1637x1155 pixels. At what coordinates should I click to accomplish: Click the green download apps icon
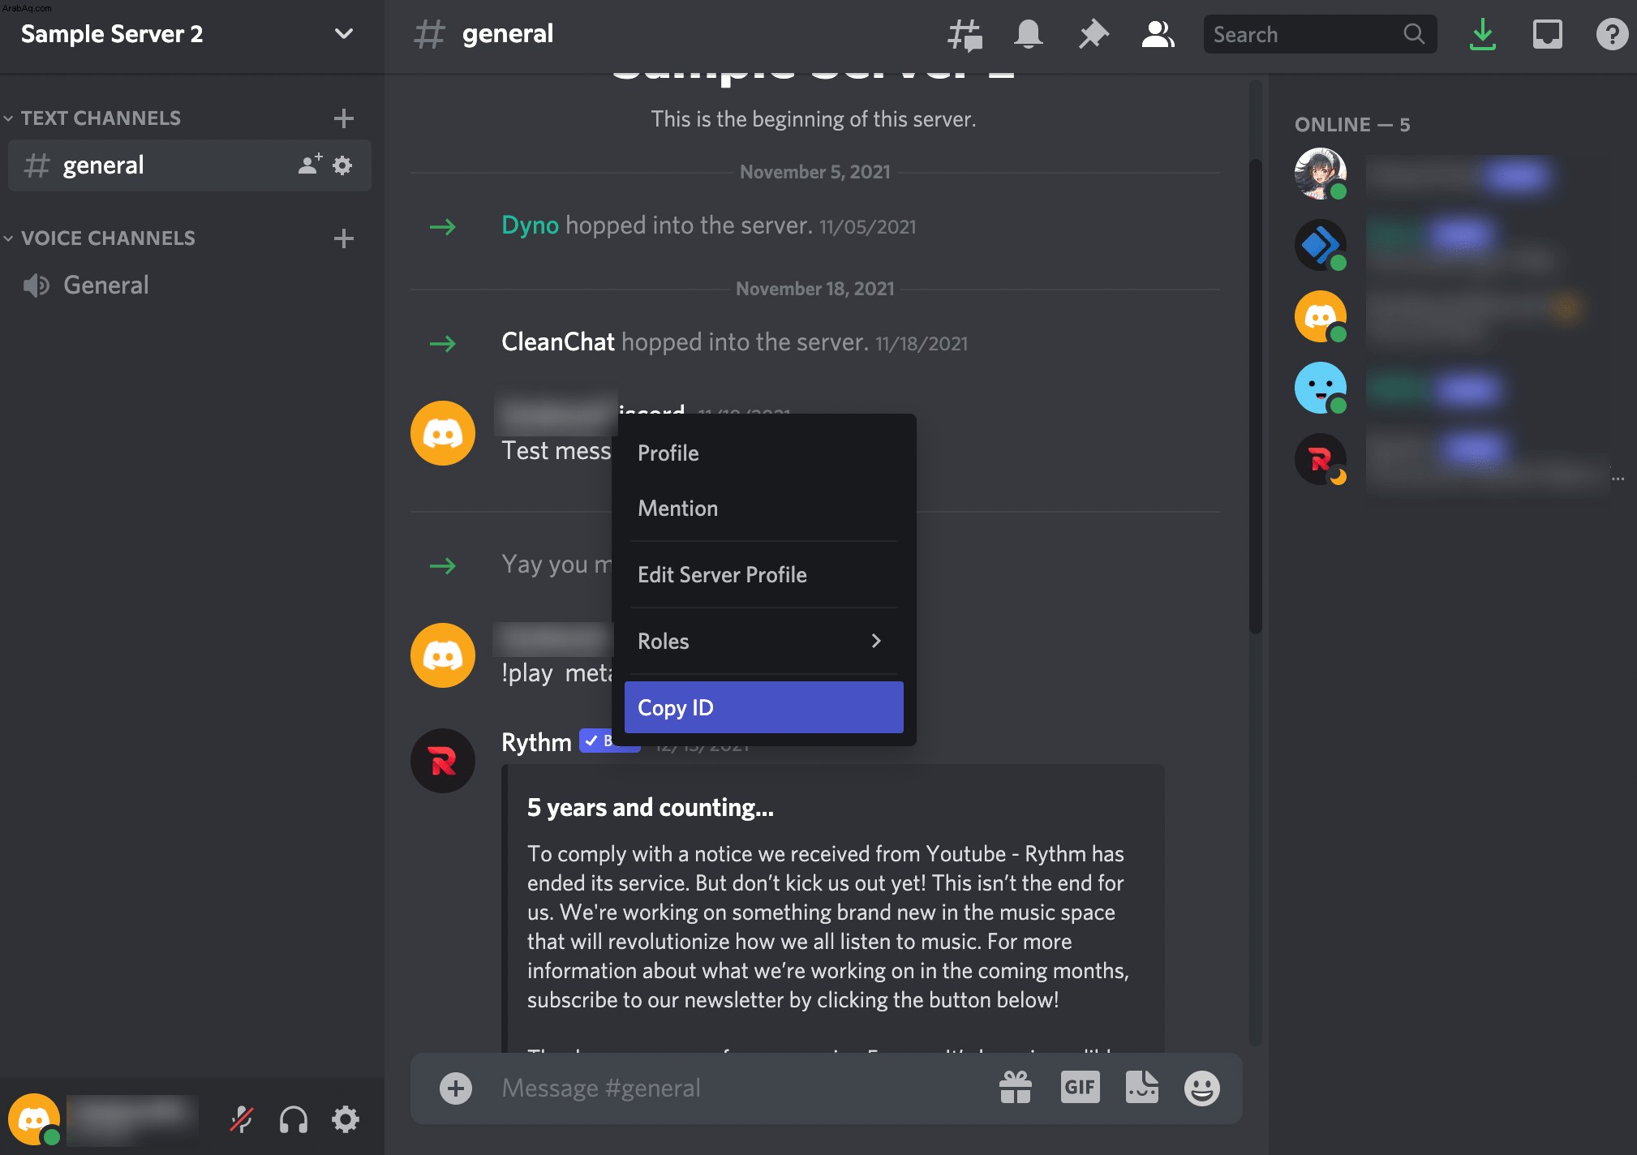pyautogui.click(x=1483, y=34)
